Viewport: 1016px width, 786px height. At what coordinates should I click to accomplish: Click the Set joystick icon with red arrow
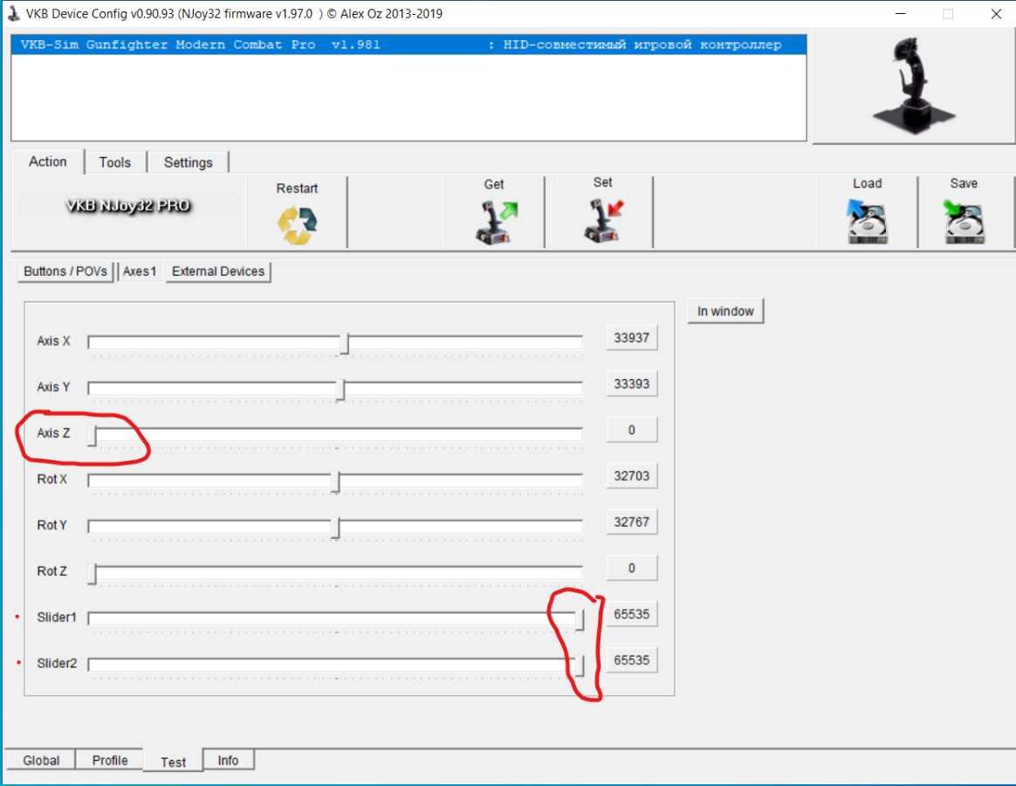[x=604, y=220]
